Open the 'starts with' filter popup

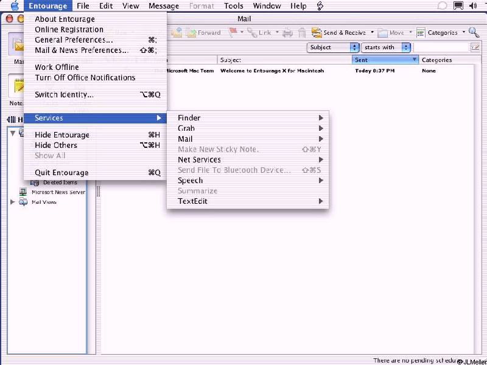coord(386,47)
